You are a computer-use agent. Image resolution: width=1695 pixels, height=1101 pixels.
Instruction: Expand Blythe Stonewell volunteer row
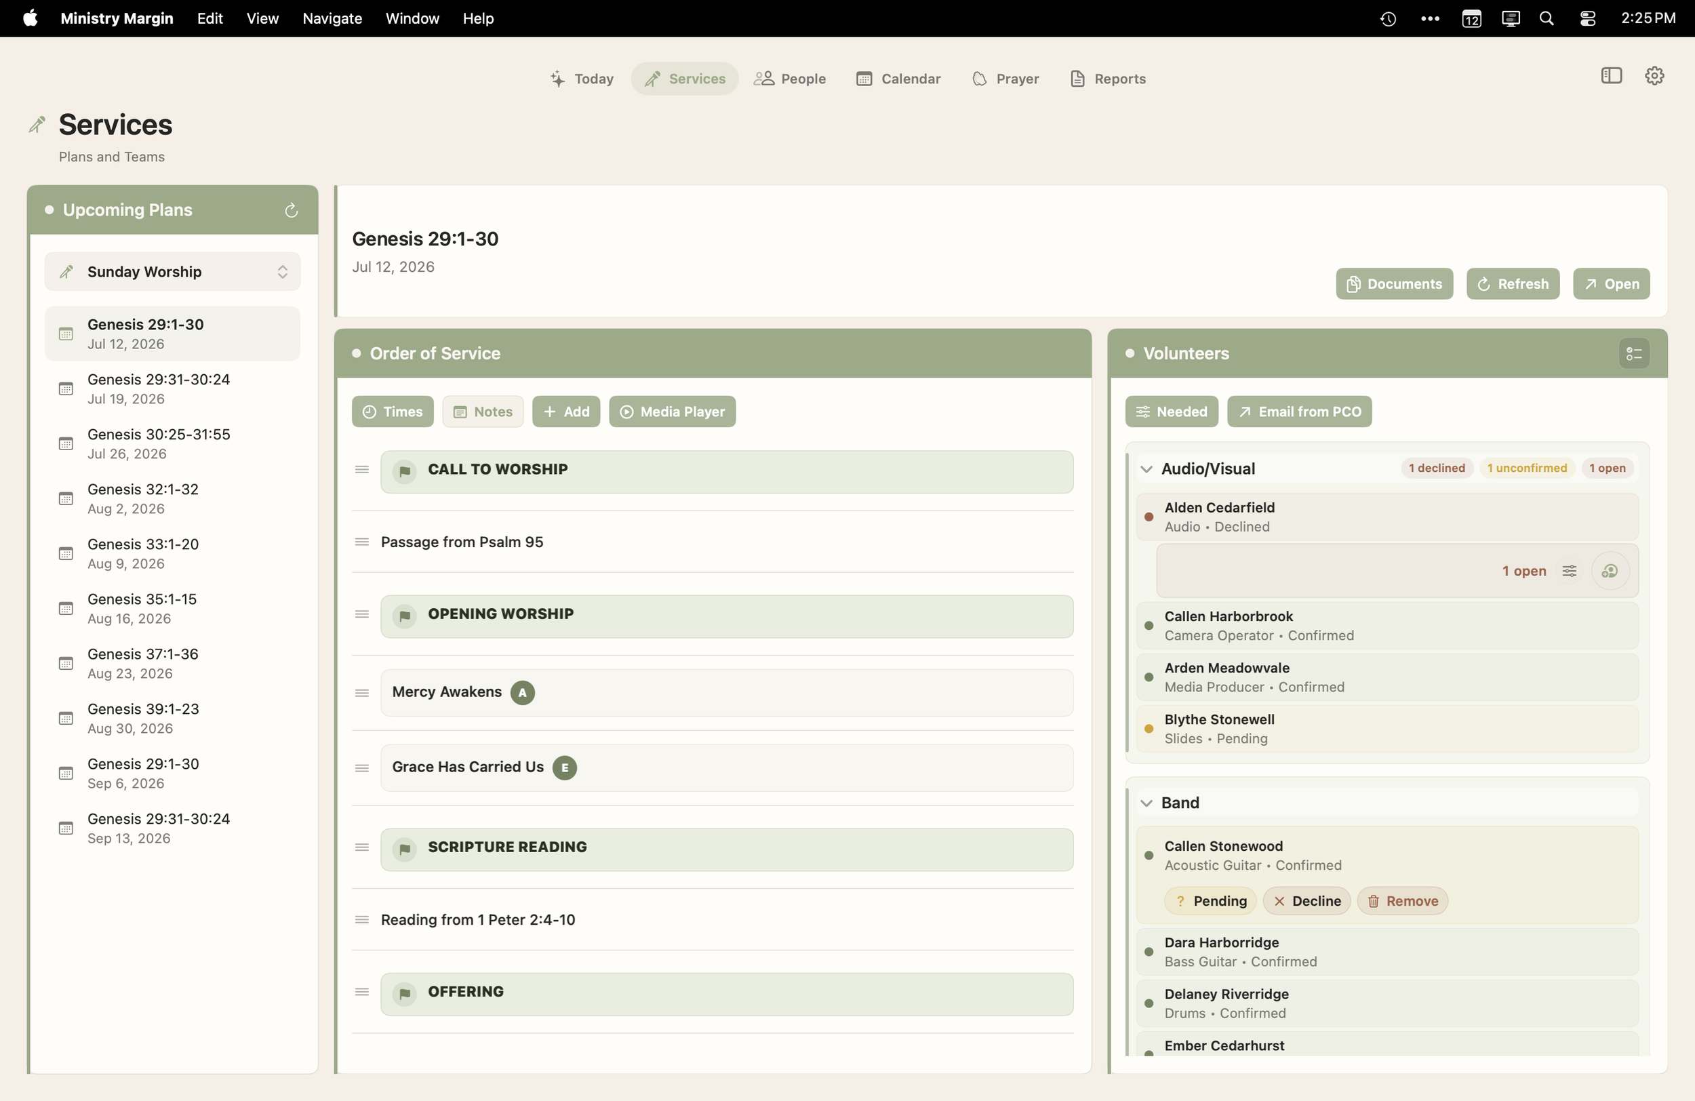pos(1387,729)
